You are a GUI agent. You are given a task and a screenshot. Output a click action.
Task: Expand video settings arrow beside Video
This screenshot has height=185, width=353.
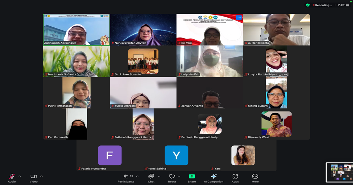point(41,176)
